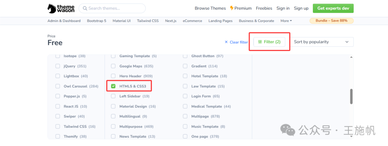Check the Multipurpose checkbox
Viewport: 388px width, 146px height.
point(113,127)
